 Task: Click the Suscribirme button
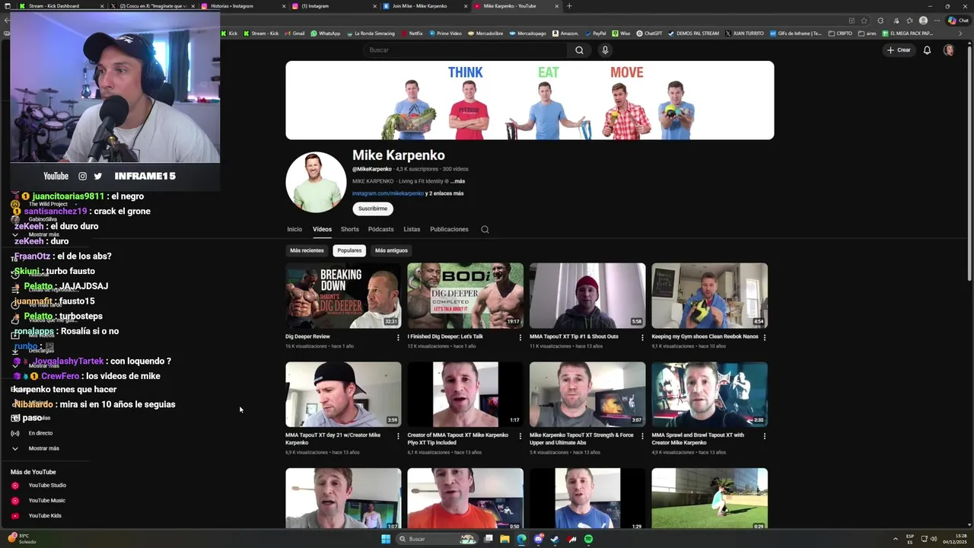tap(373, 209)
